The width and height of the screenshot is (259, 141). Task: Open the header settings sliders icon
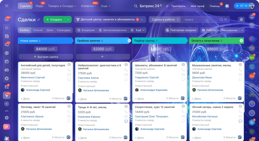167,6
